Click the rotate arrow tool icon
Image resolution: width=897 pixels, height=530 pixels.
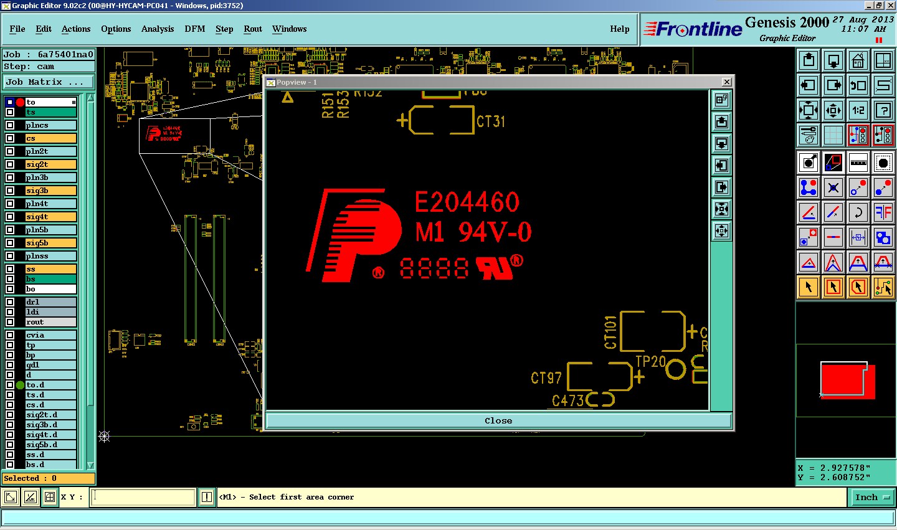(x=858, y=212)
